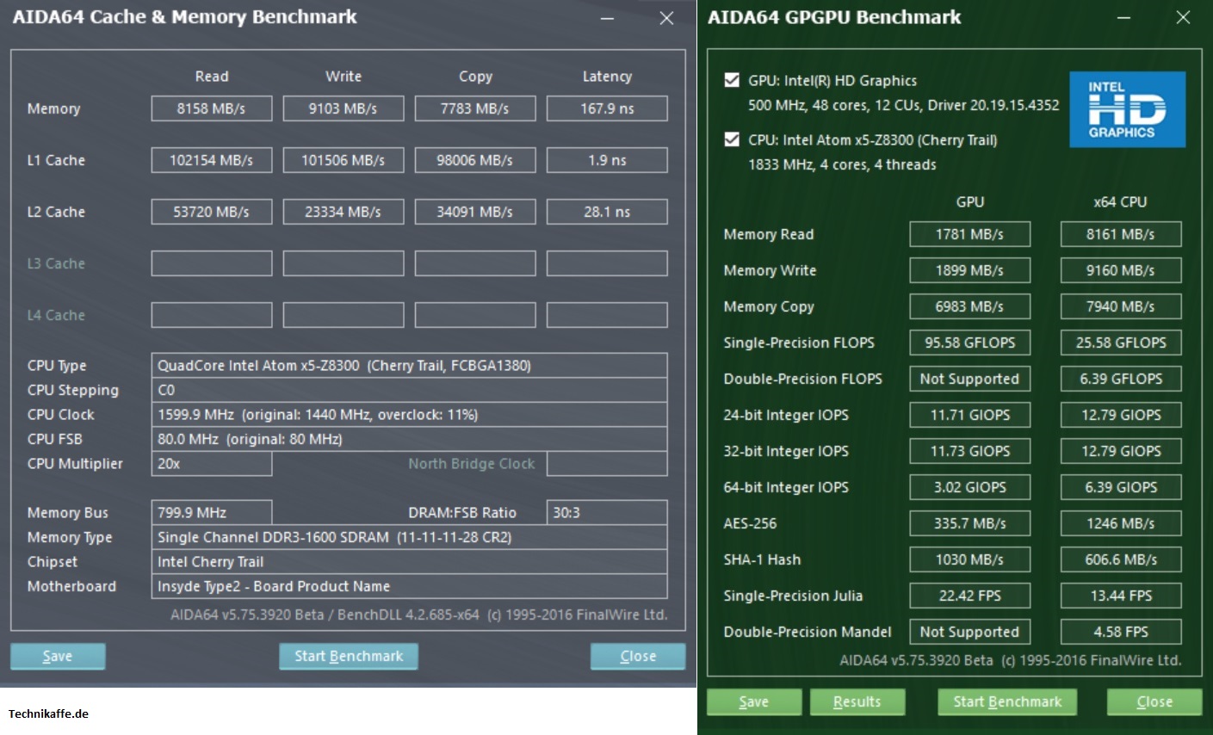Select CPU AES-256 value 1246 MB/s
Image resolution: width=1213 pixels, height=735 pixels.
point(1121,523)
